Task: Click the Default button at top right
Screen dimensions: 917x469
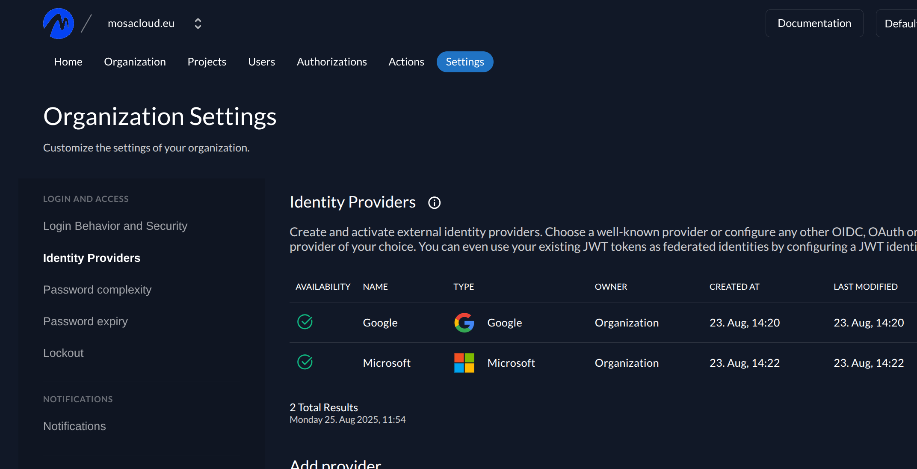Action: click(897, 23)
